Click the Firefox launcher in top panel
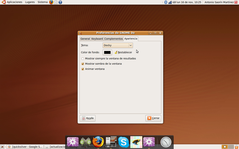Viewport: 239px width, 149px height. tap(52, 2)
